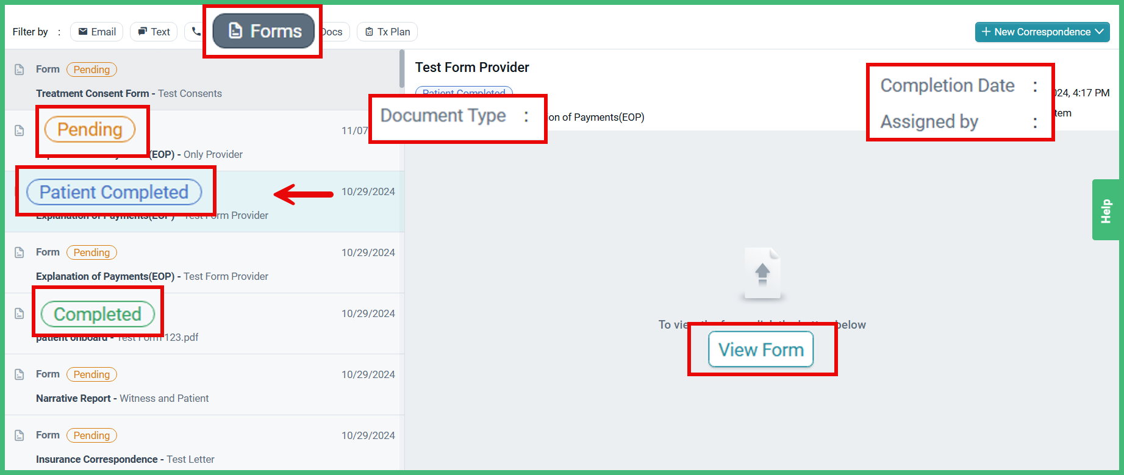Viewport: 1124px width, 475px height.
Task: Open the New Correspondence dropdown
Action: click(x=1042, y=32)
